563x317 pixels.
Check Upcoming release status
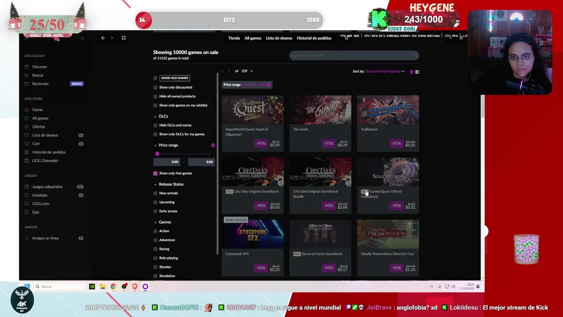(x=155, y=202)
